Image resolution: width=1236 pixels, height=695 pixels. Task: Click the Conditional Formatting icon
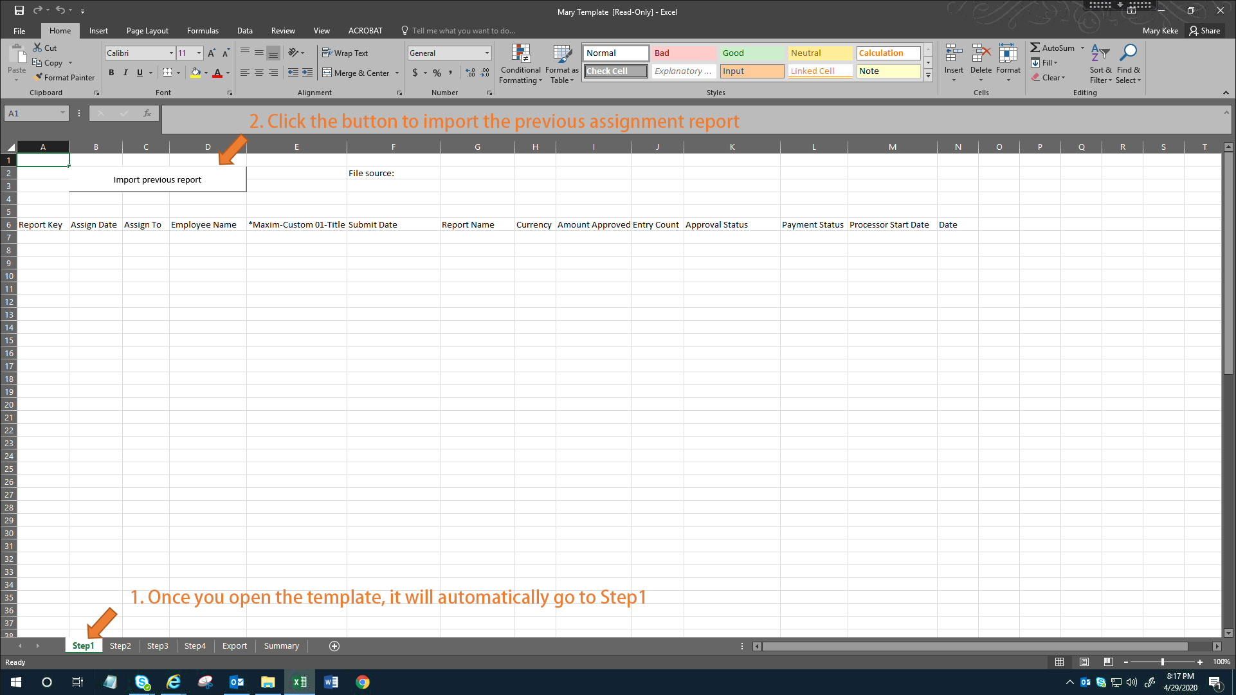pyautogui.click(x=520, y=54)
